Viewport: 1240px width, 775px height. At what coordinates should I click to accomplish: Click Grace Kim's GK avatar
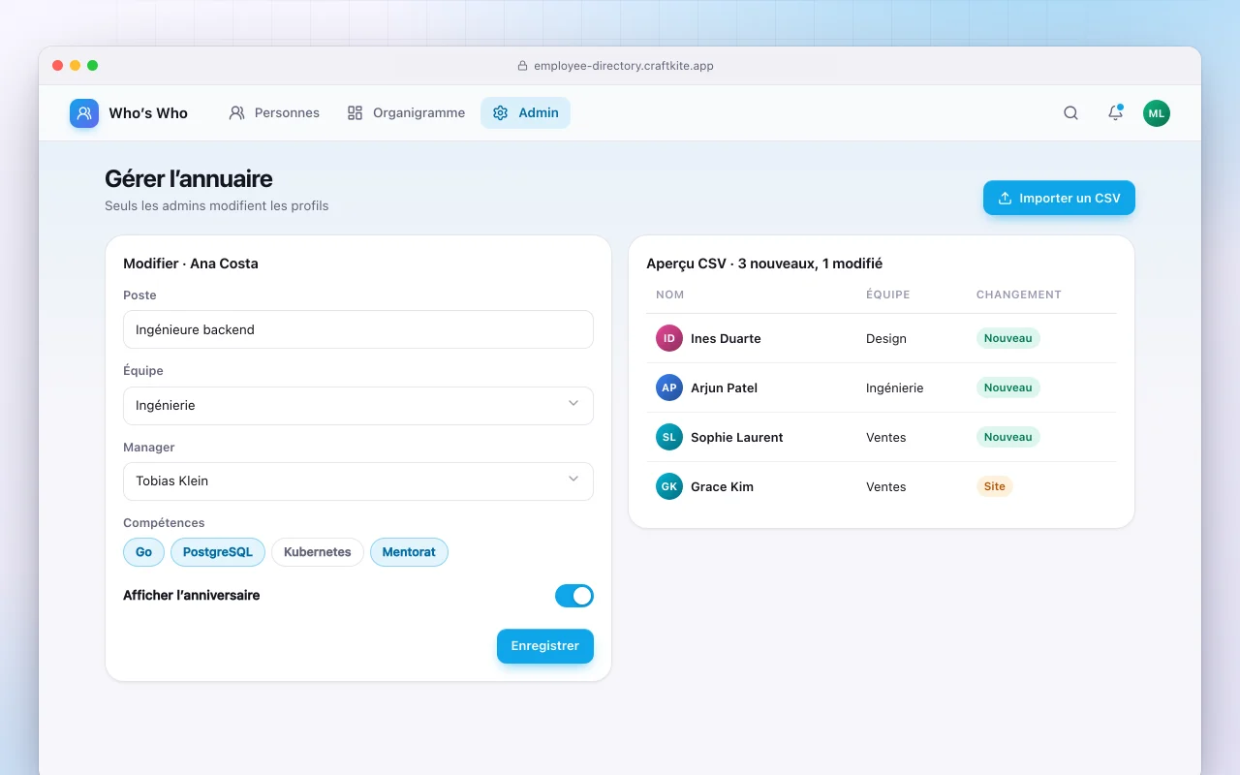[x=669, y=486]
